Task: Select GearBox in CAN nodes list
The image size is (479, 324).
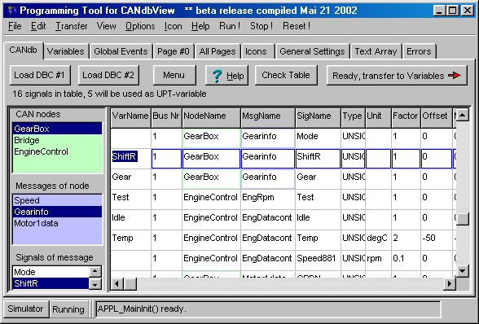Action: (x=57, y=129)
